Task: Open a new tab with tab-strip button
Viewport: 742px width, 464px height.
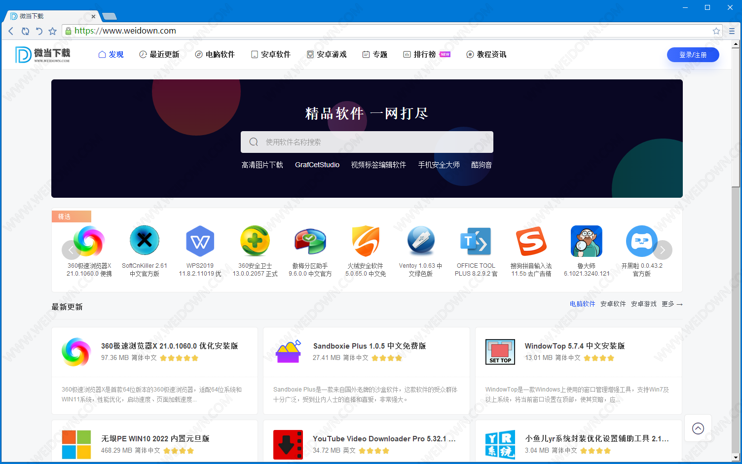Action: (x=110, y=16)
